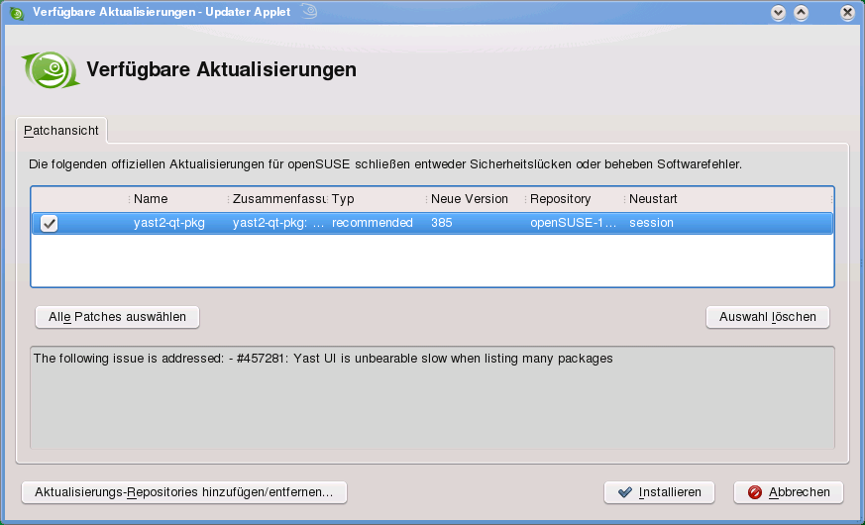Select the yast2-qt-pkg name cell
Screen dimensions: 865x525
click(x=168, y=223)
